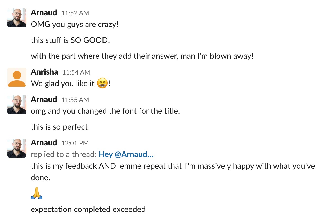Click the 11:52 AM message timestamp
323x221 pixels.
(x=75, y=13)
